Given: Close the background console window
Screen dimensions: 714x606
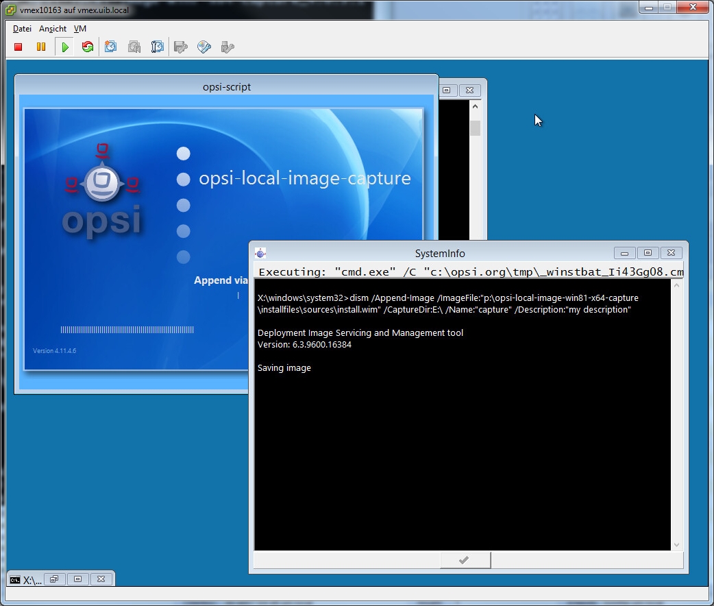Looking at the screenshot, I should click(469, 90).
